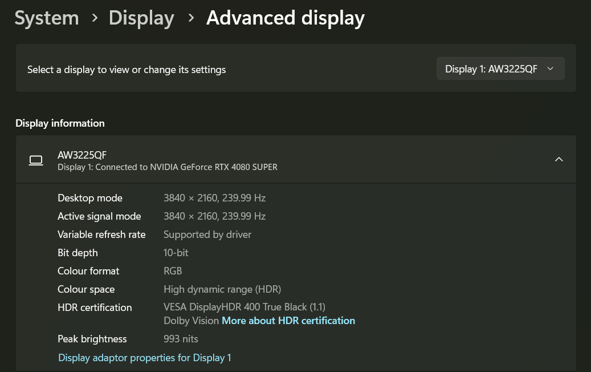Click the monitor icon beside AW3225QF
This screenshot has width=591, height=372.
coord(36,160)
